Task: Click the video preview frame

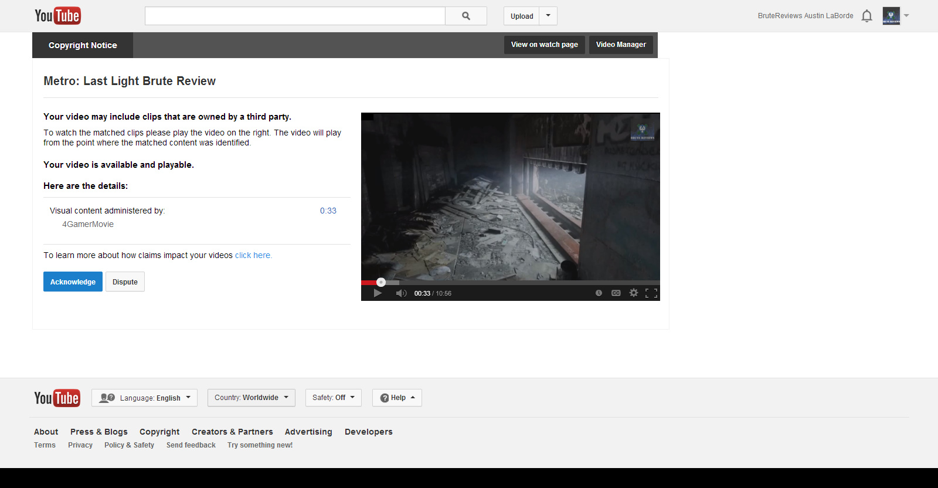Action: (511, 196)
